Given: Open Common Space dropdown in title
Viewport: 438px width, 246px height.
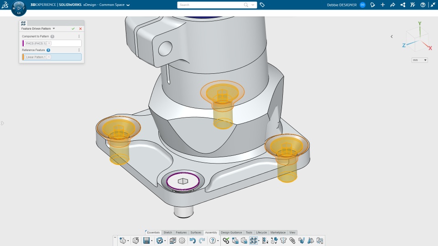Looking at the screenshot, I should (x=128, y=5).
